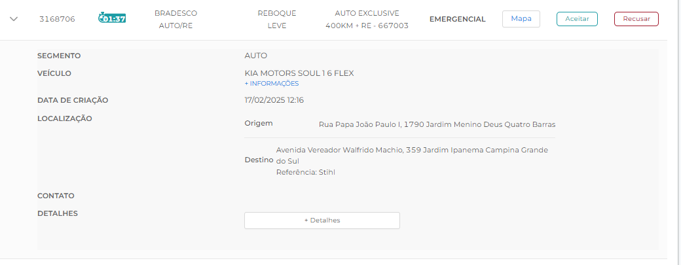Click the CONTATO field label
Screen dimensions: 681x265
point(56,196)
